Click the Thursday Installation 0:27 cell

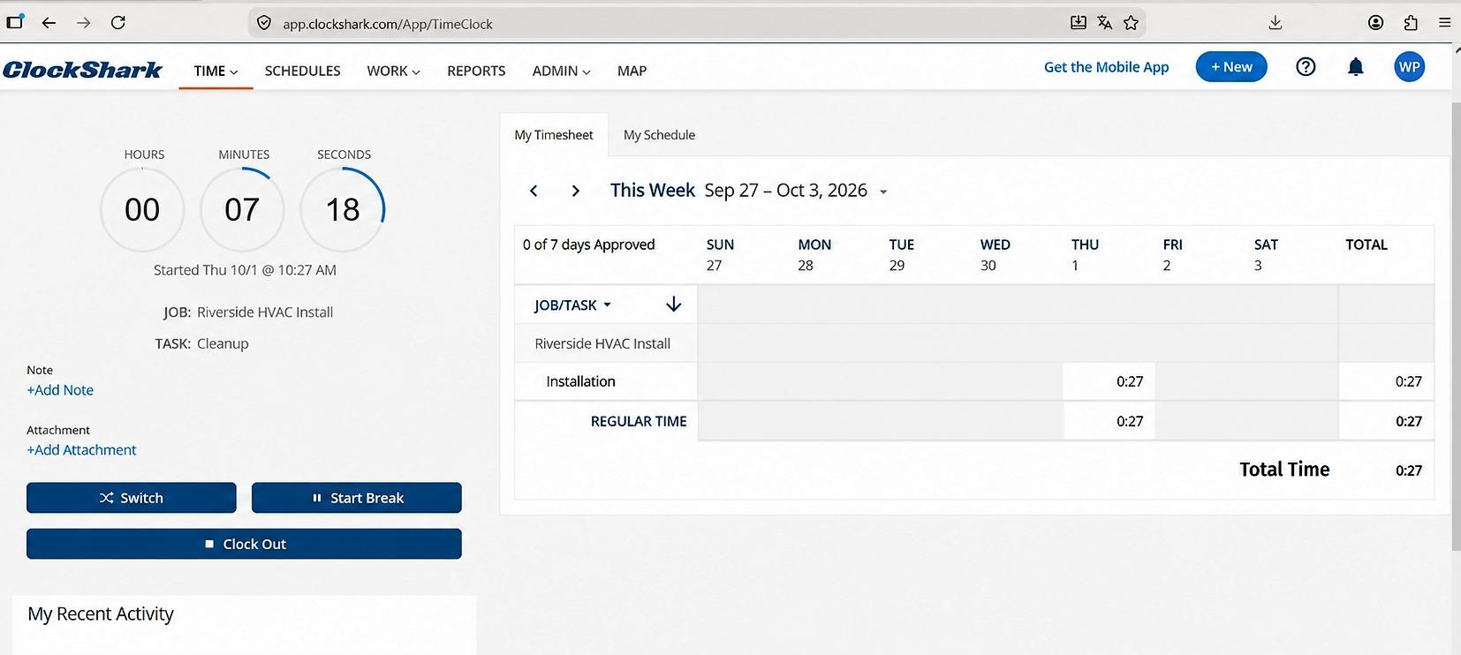[x=1109, y=381]
